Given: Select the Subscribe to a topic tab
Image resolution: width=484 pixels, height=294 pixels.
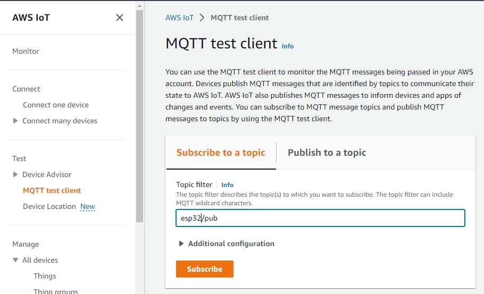Looking at the screenshot, I should pyautogui.click(x=221, y=153).
